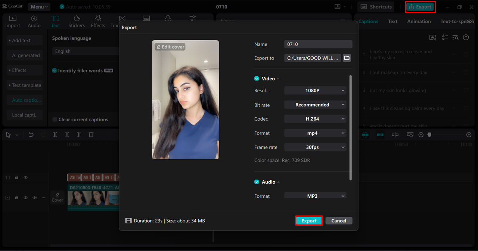
Task: Collapse the Audio section arrow
Action: click(278, 182)
